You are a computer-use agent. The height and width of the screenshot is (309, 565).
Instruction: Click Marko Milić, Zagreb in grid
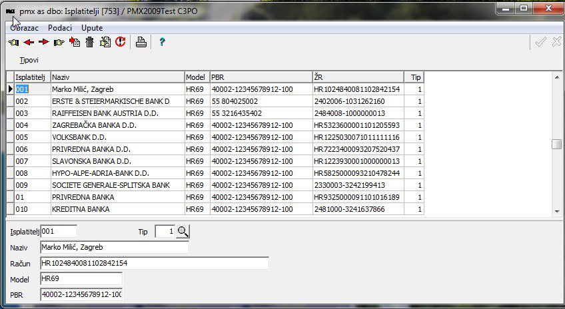tap(117, 89)
